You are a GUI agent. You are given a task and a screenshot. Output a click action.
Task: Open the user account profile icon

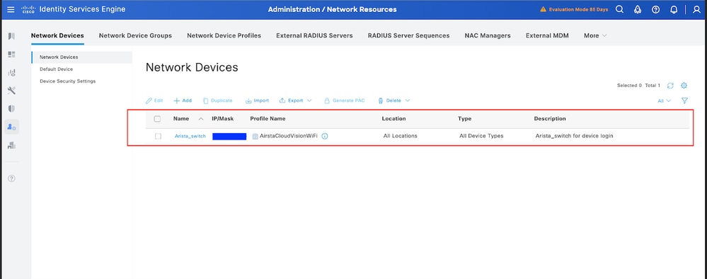pos(696,9)
